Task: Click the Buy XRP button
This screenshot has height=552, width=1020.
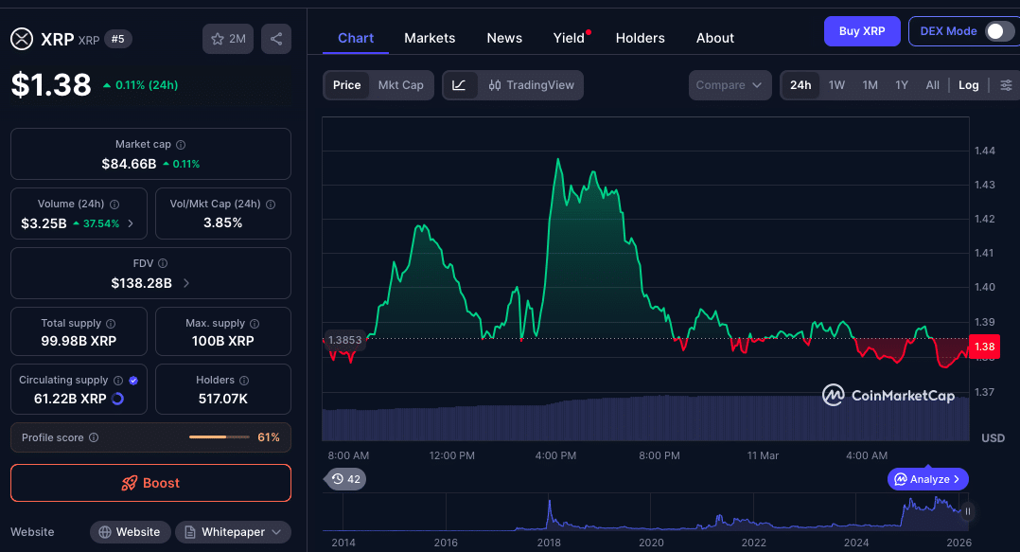Action: (x=862, y=31)
